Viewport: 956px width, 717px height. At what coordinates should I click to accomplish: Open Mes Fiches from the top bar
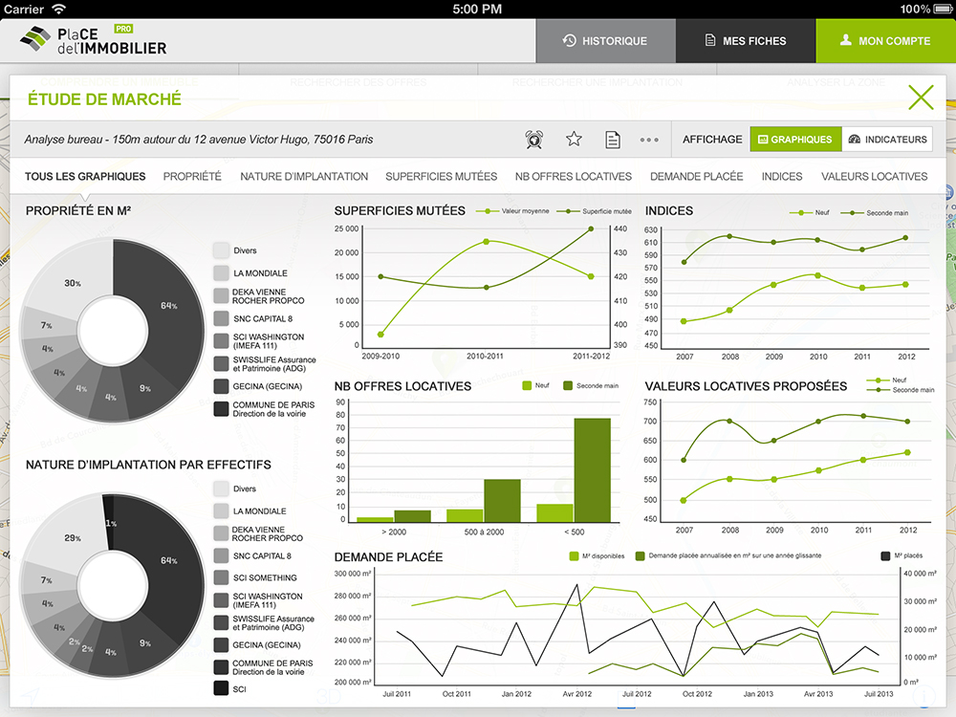pos(746,41)
